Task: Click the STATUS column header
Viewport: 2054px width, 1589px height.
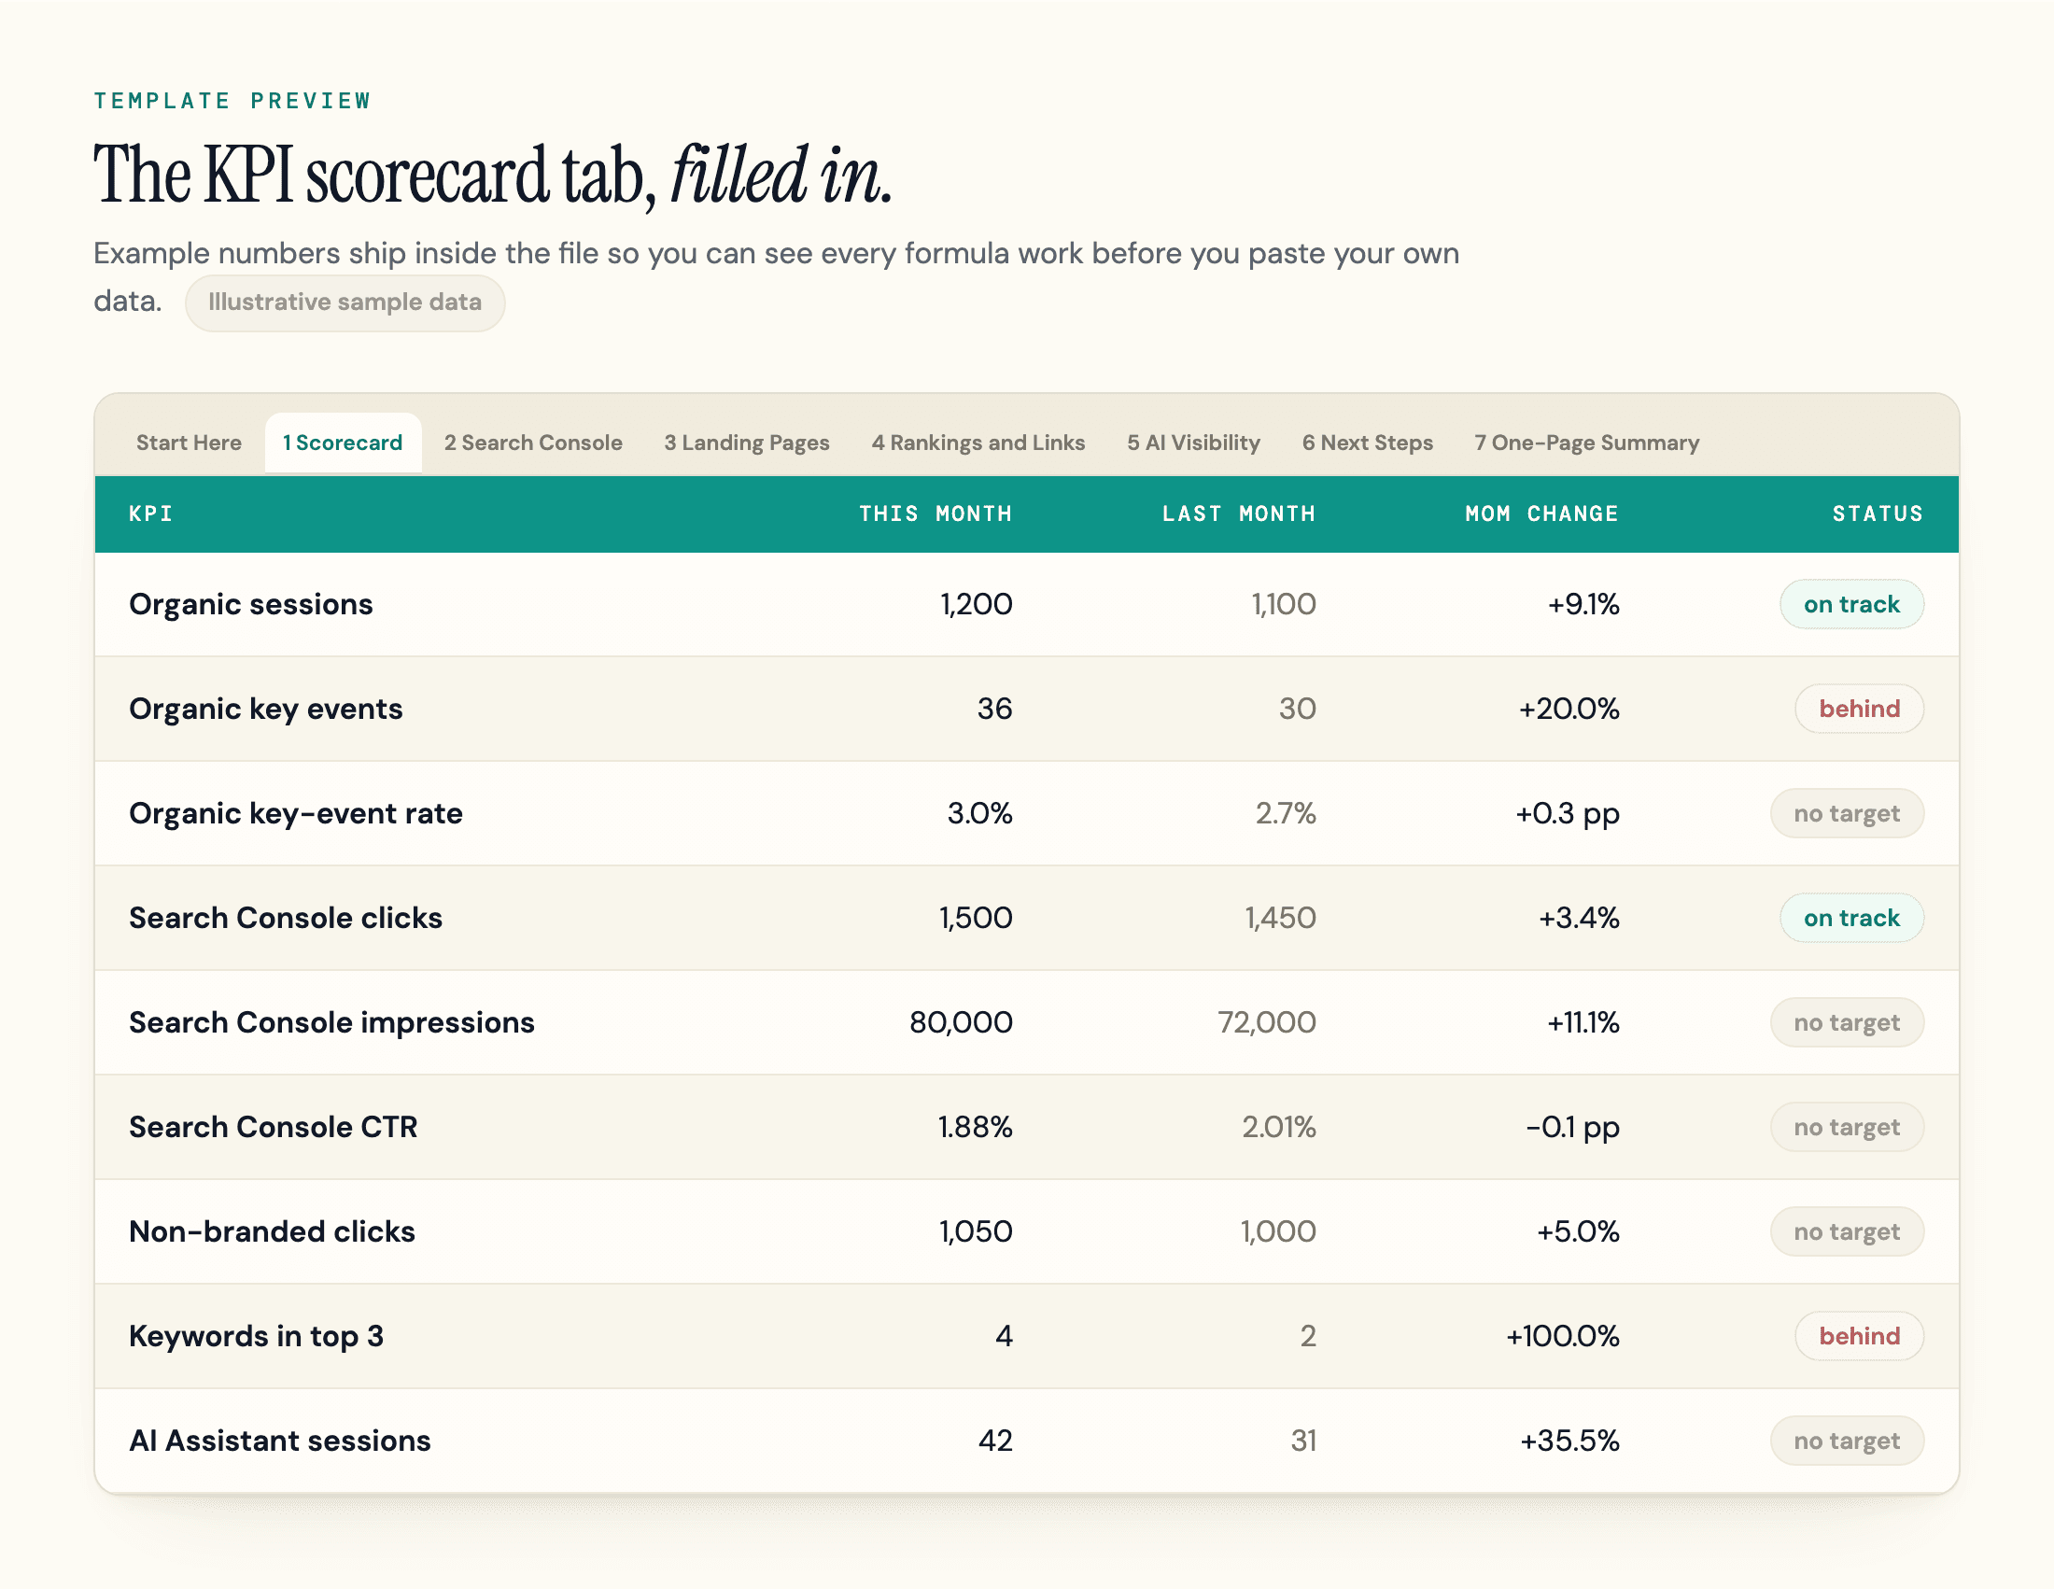Action: pos(1878,513)
